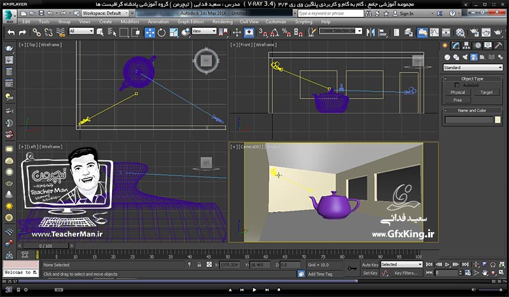Select the Geometry category sphere icon

coord(447,57)
